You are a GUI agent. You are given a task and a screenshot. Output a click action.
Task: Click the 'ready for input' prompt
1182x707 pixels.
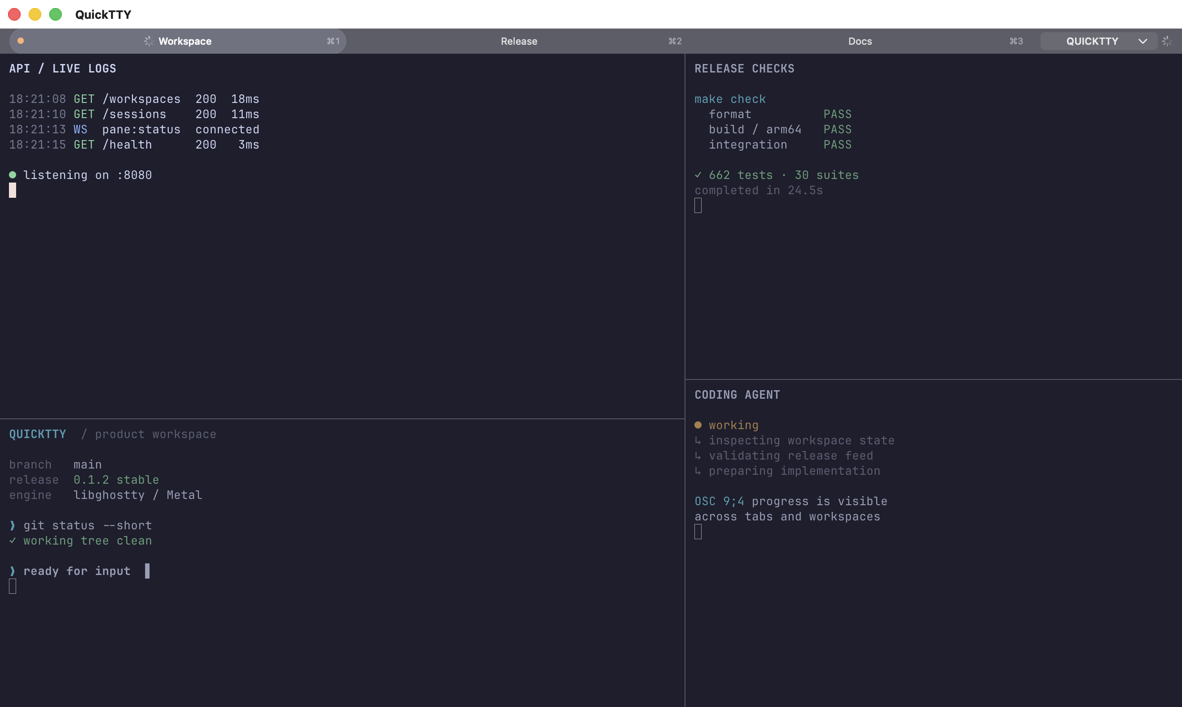tap(77, 571)
